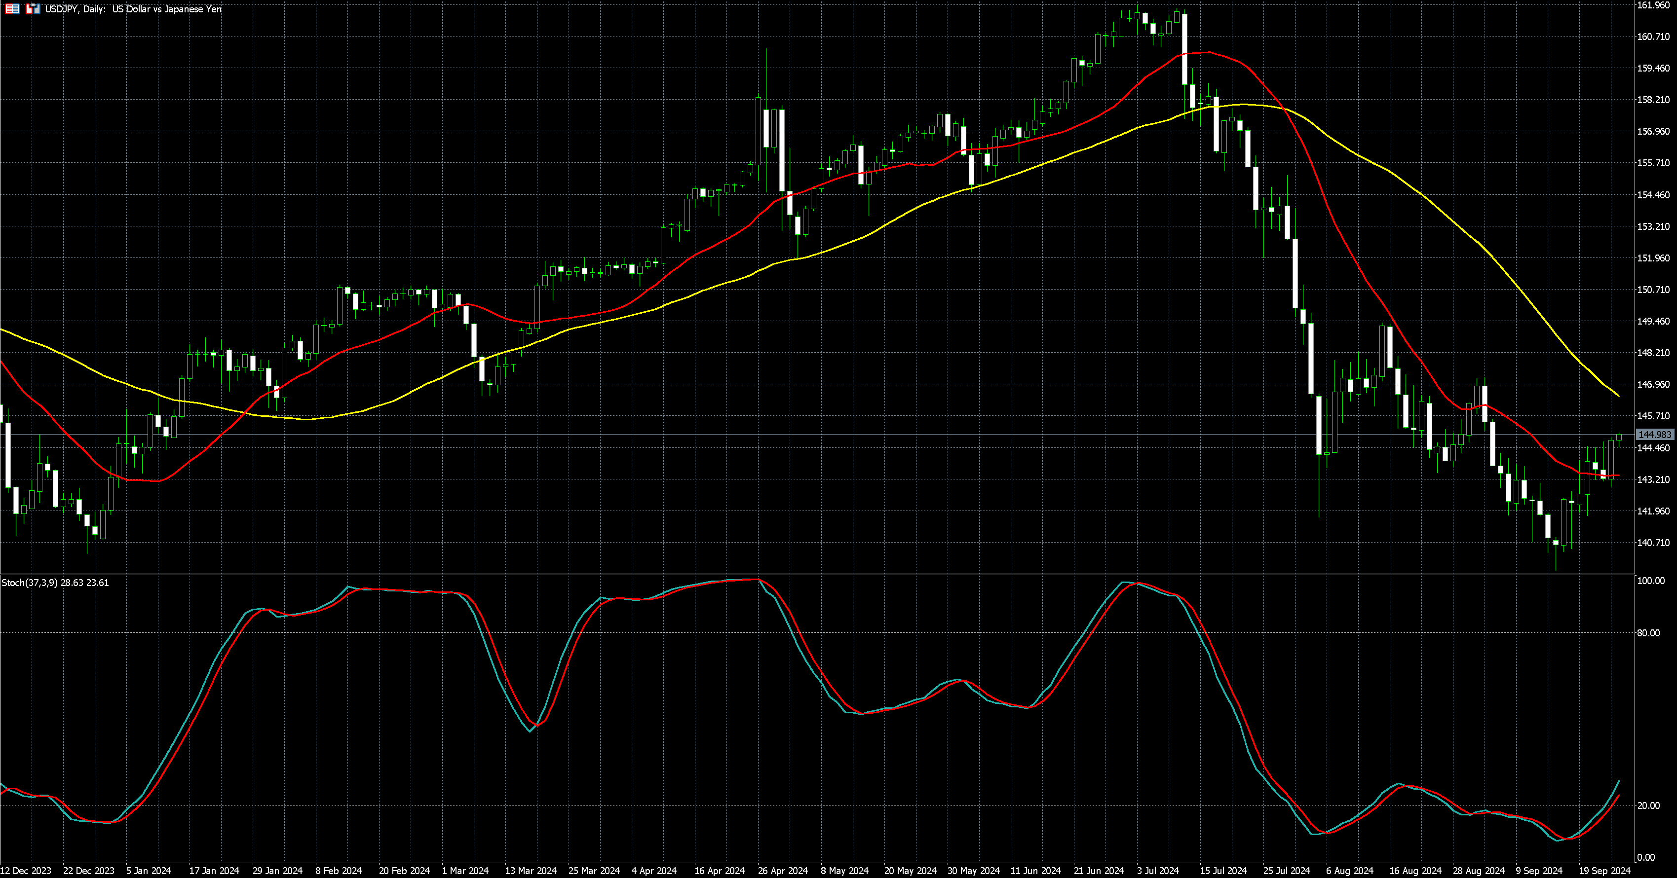This screenshot has width=1677, height=878.
Task: Click the 150.710 price scale label
Action: 1654,290
